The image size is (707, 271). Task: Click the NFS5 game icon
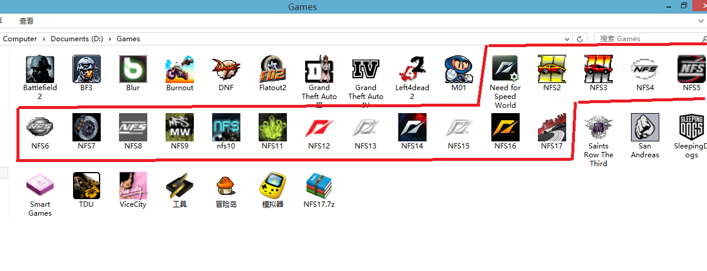692,70
